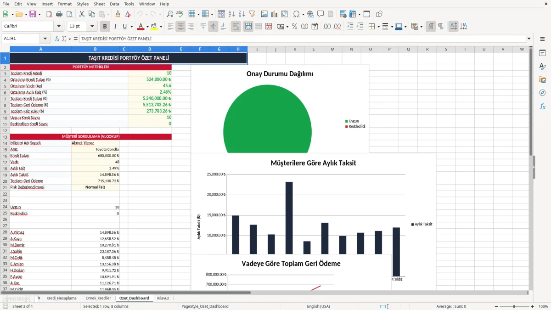551x310 pixels.
Task: Switch to the Ornek_Krediler sheet tab
Action: pyautogui.click(x=98, y=298)
